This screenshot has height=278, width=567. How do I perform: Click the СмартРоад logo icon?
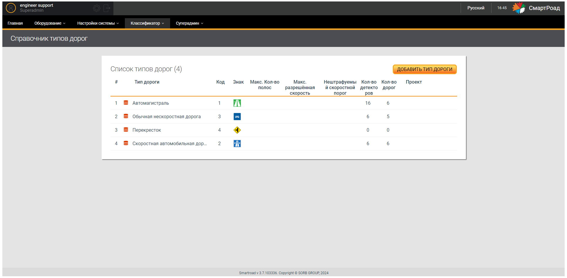coord(519,8)
